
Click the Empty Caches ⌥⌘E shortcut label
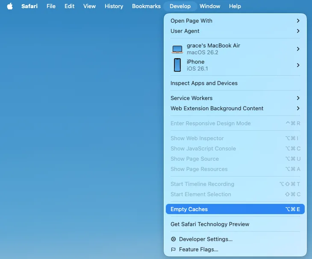tap(292, 209)
